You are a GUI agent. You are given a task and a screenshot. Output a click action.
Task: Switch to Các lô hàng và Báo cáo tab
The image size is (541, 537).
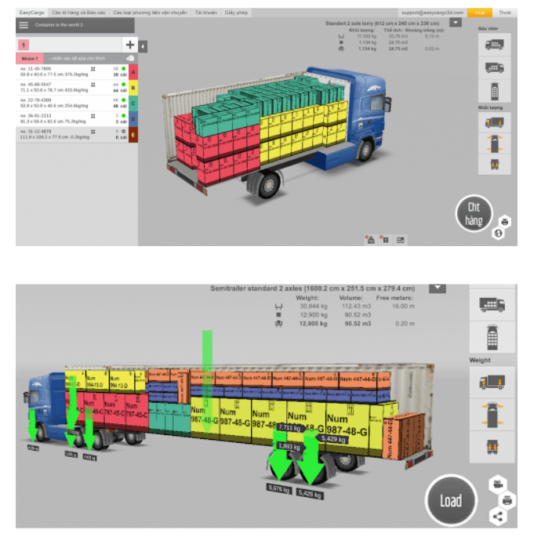pyautogui.click(x=79, y=13)
